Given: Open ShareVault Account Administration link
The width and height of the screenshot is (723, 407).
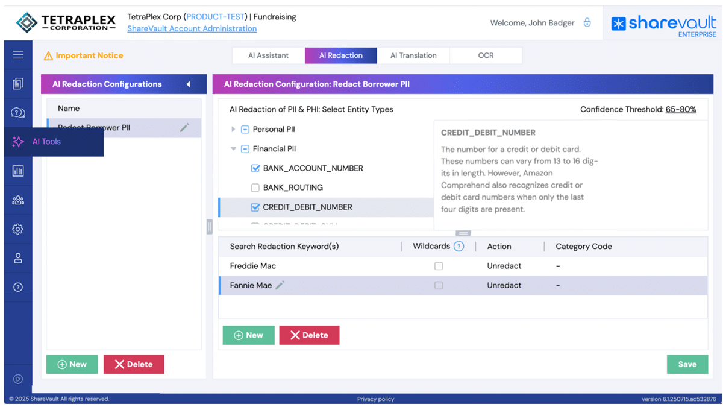Looking at the screenshot, I should [192, 28].
